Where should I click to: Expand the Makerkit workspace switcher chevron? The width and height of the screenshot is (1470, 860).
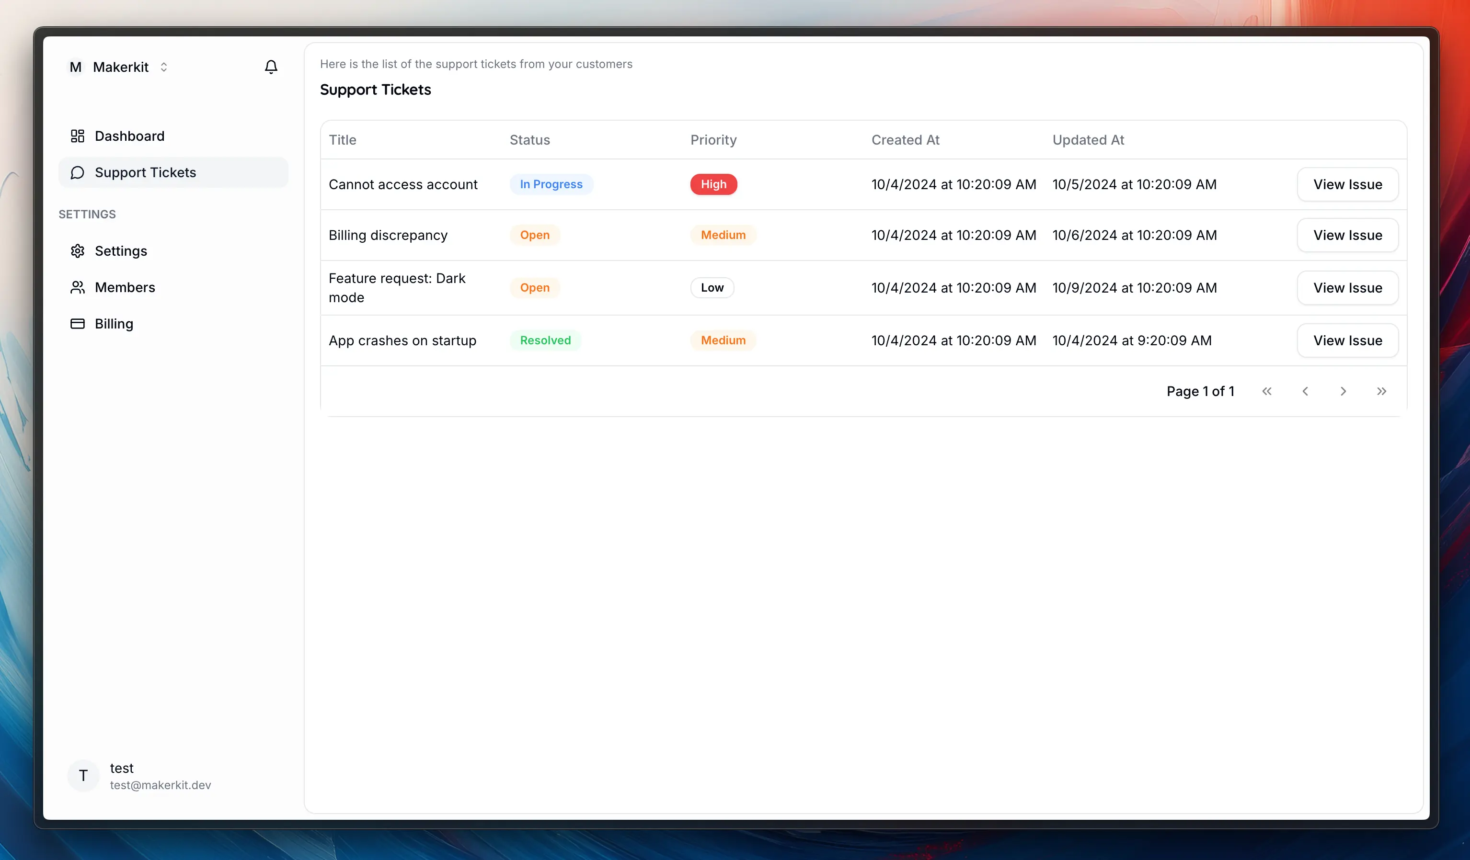[x=164, y=67]
